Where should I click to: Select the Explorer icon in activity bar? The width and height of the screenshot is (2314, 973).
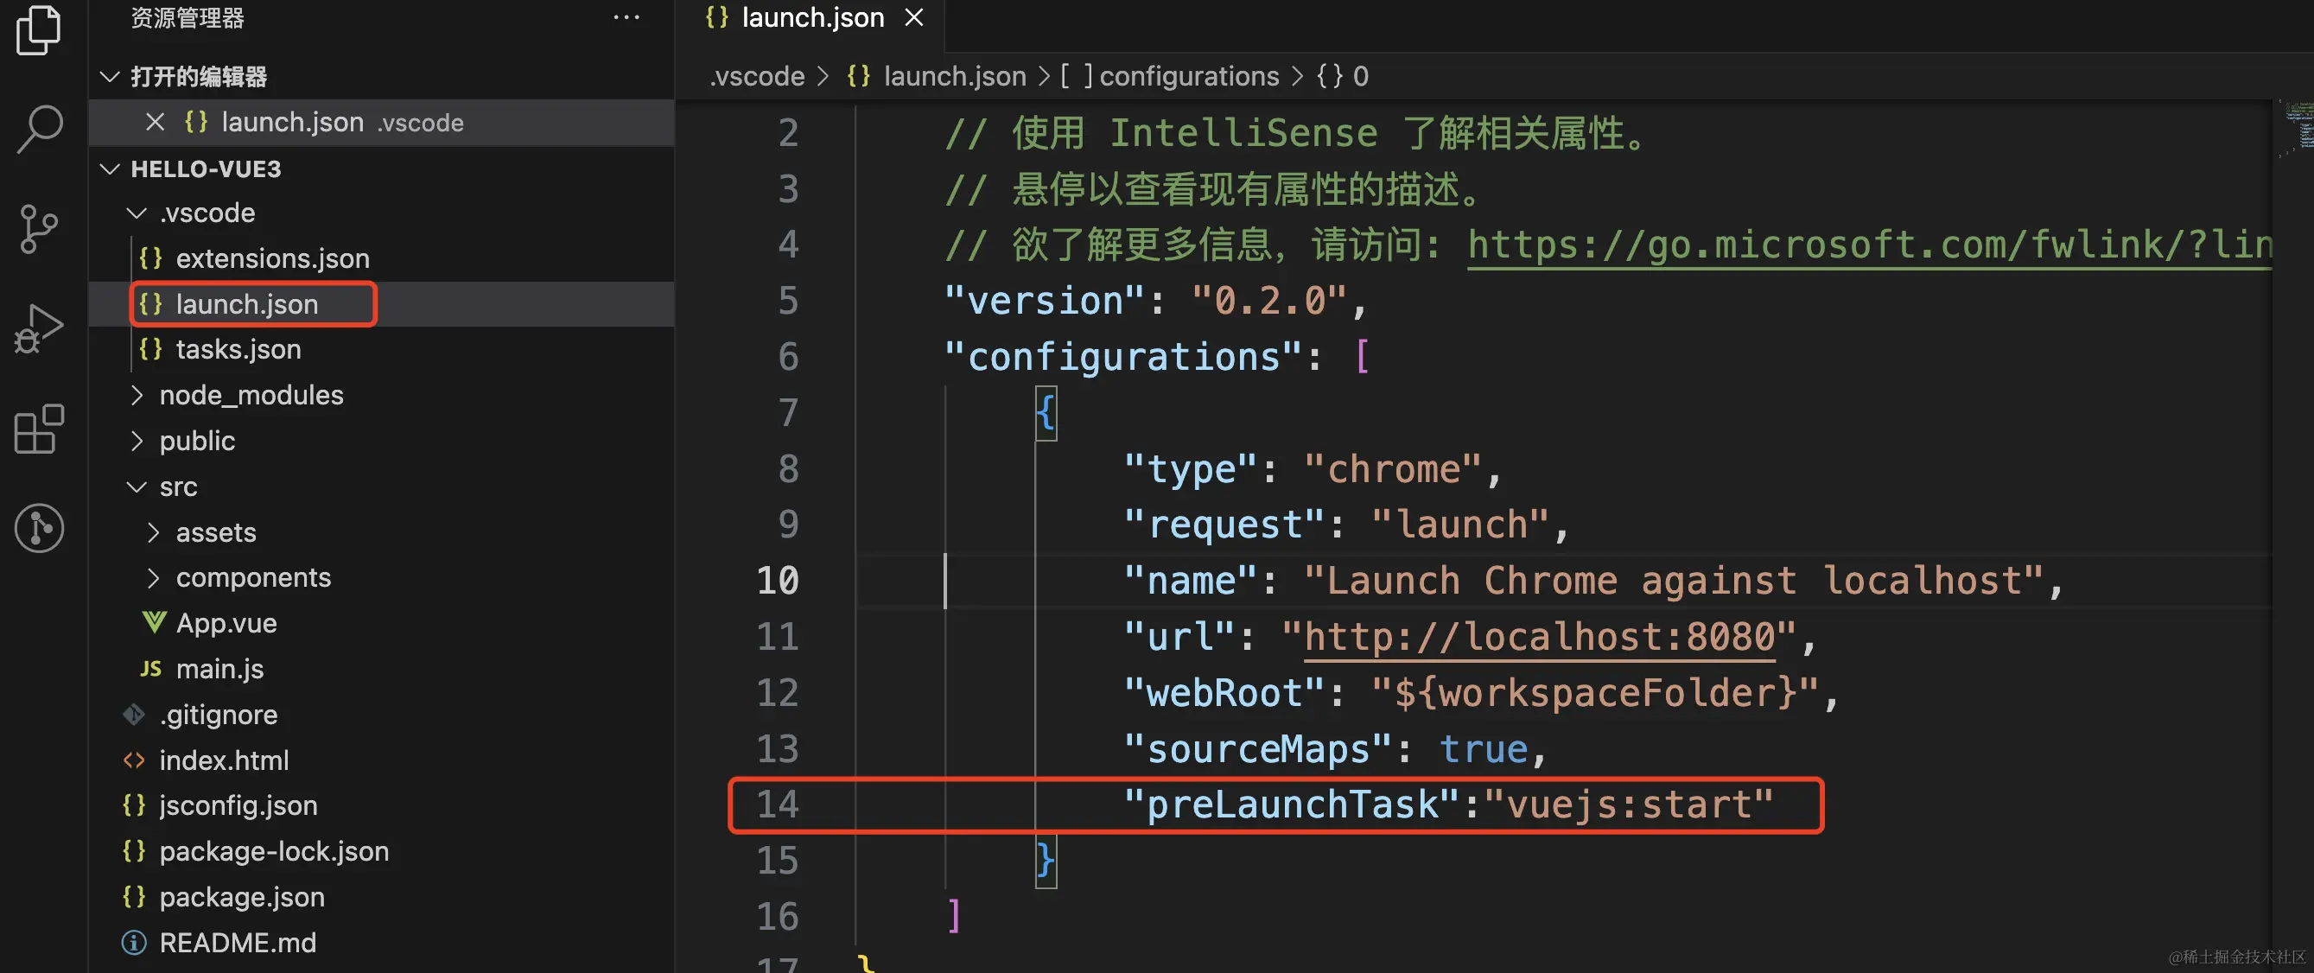point(38,30)
